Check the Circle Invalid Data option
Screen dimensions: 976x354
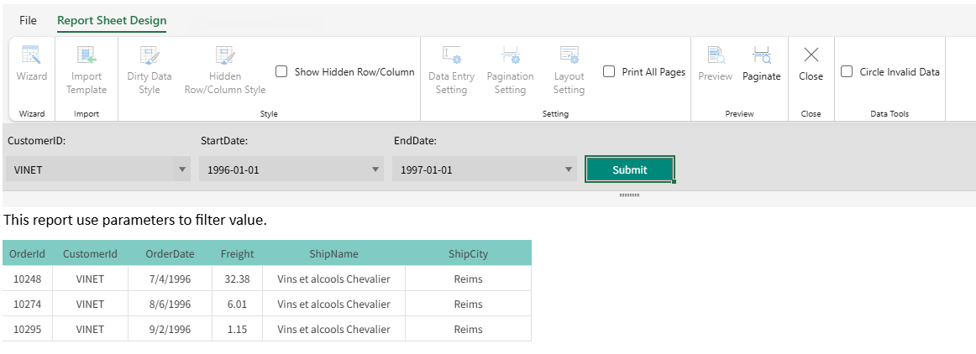847,72
